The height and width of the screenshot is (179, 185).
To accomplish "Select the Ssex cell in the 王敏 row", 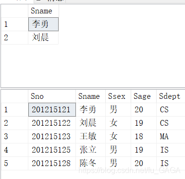I will (118, 136).
